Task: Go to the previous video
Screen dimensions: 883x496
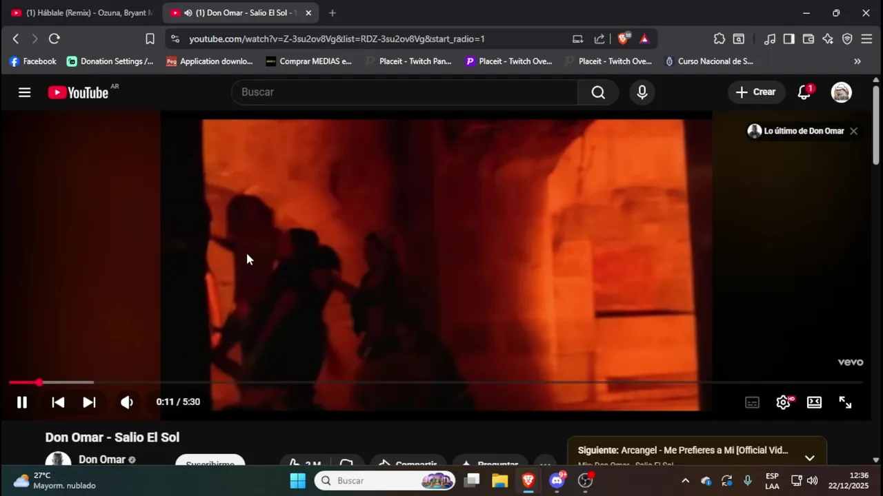Action: [x=58, y=402]
